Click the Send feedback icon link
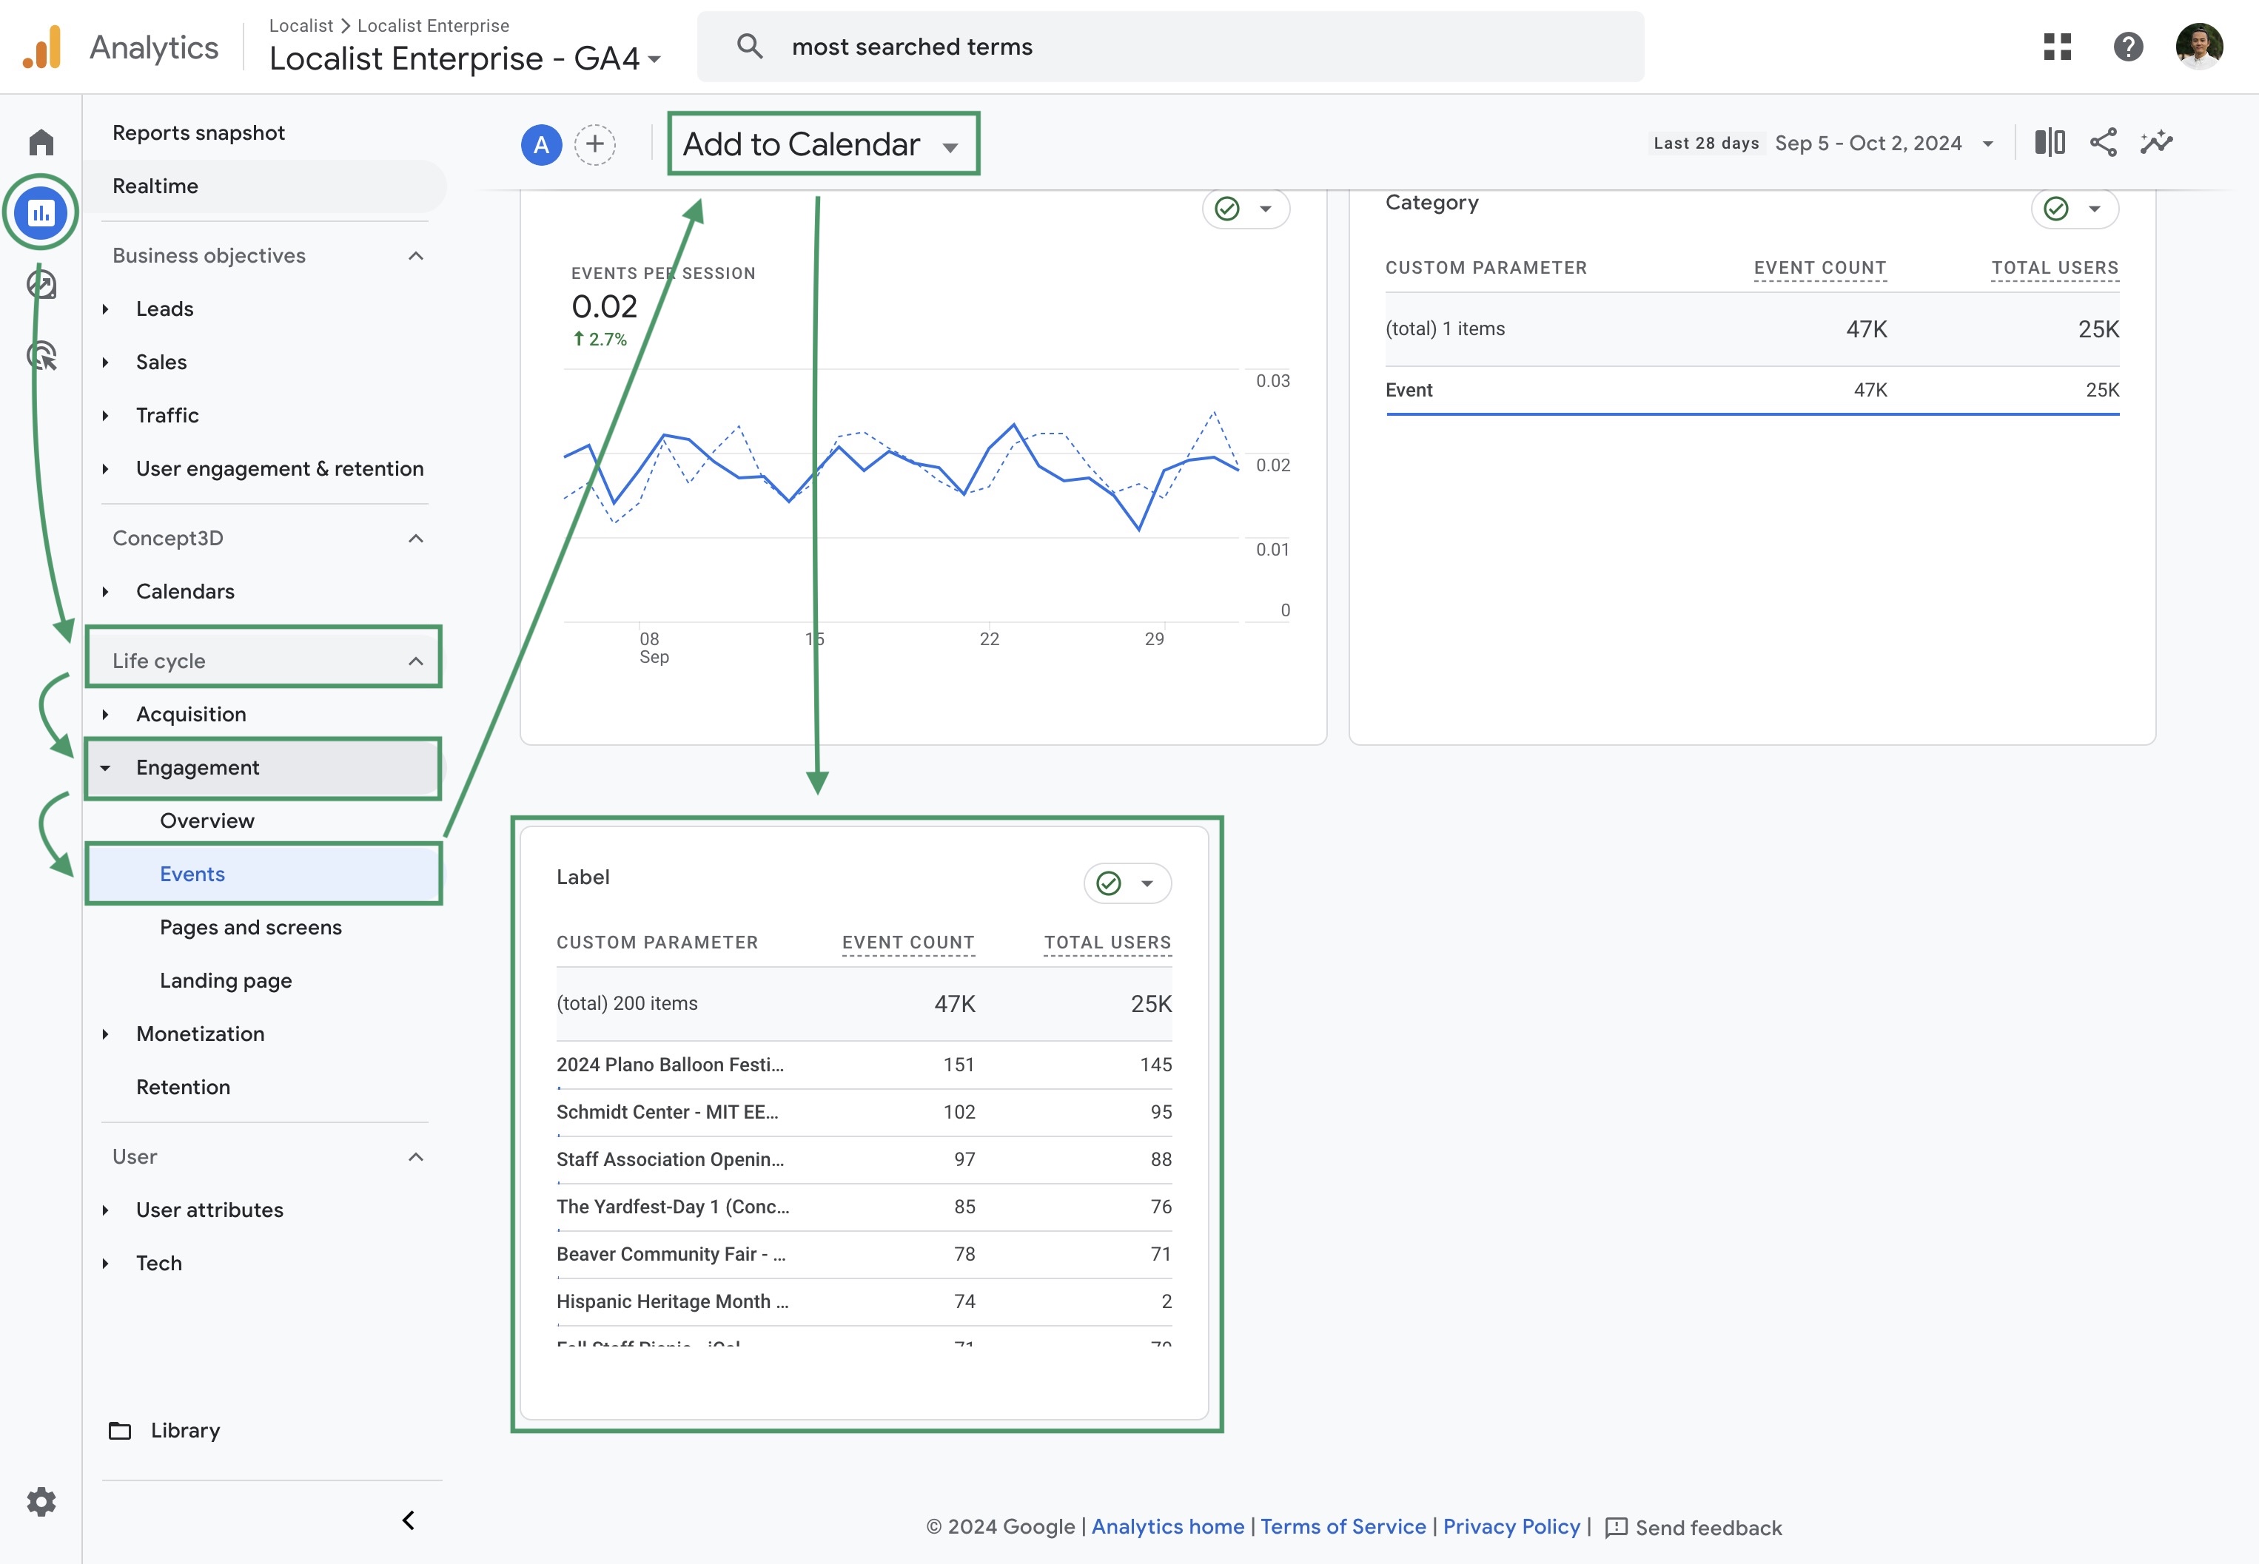Viewport: 2259px width, 1564px height. [x=1694, y=1527]
